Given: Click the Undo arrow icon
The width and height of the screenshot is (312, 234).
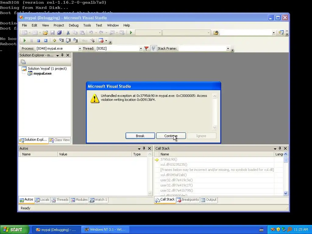Looking at the screenshot, I should pyautogui.click(x=91, y=32).
